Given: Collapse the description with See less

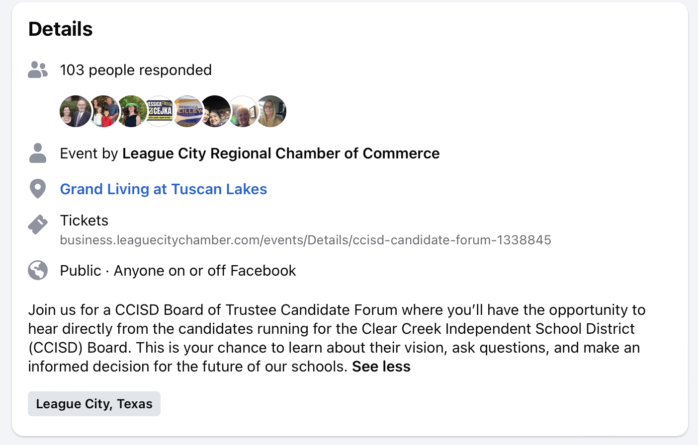Looking at the screenshot, I should [381, 367].
